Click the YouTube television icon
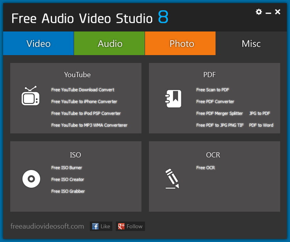 point(30,96)
